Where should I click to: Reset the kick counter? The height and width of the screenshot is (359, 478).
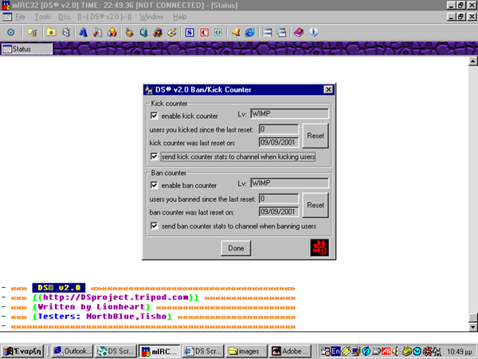(315, 136)
